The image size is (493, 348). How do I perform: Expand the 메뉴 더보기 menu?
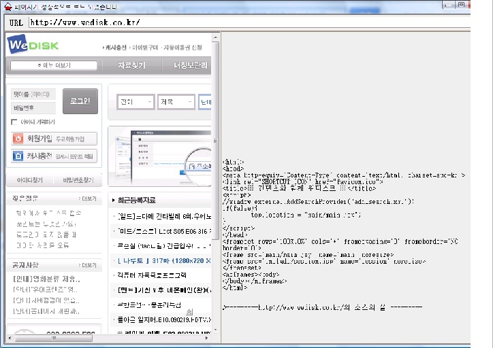pos(53,65)
